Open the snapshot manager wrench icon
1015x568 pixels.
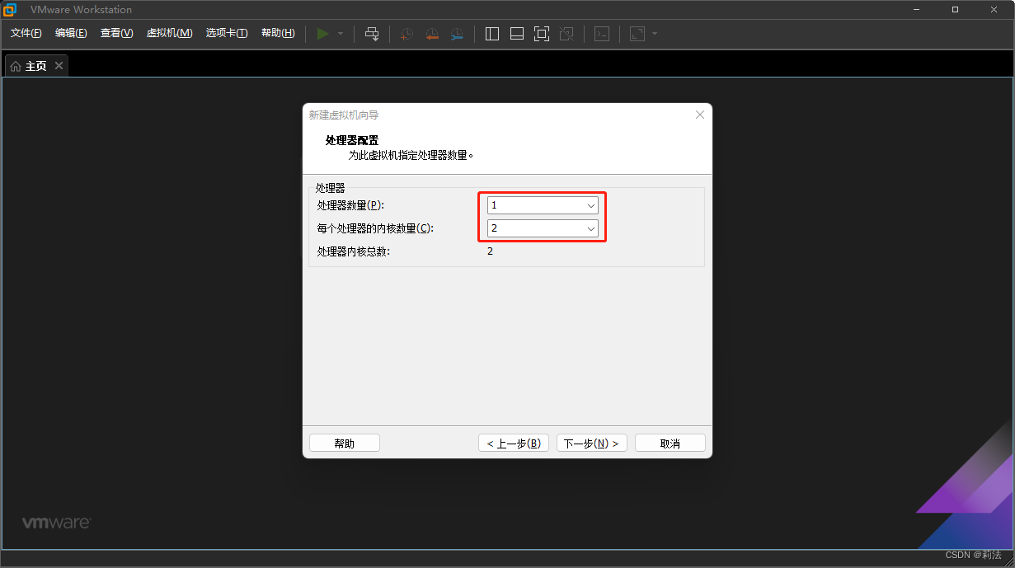pos(457,34)
